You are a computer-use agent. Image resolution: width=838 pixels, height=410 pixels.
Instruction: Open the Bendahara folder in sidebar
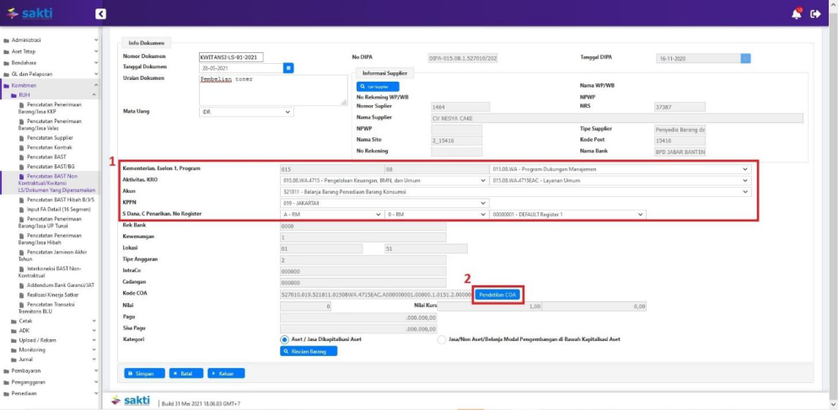pos(24,63)
